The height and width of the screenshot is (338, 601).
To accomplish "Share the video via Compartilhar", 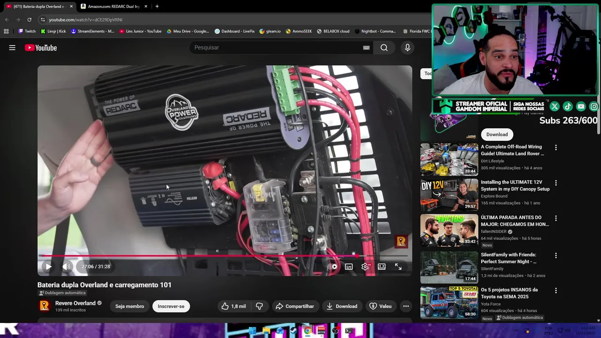I will click(295, 306).
